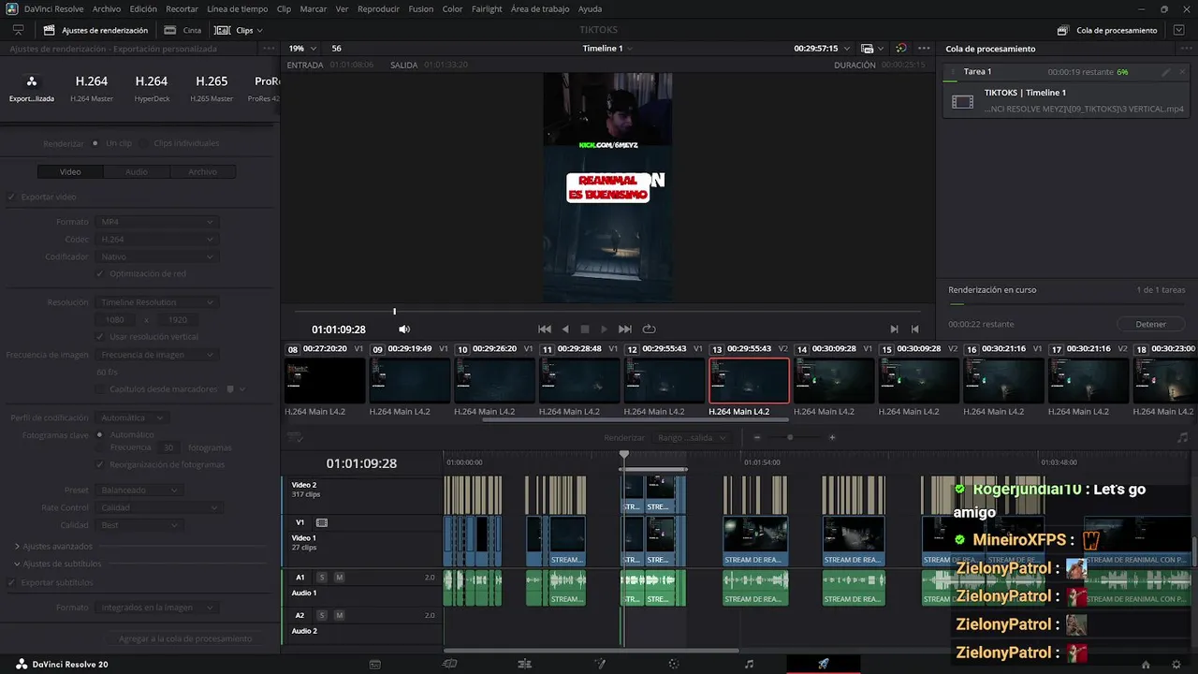Screen dimensions: 1198x674
Task: Zoom in clip thumbnails plus icon
Action: click(x=832, y=437)
